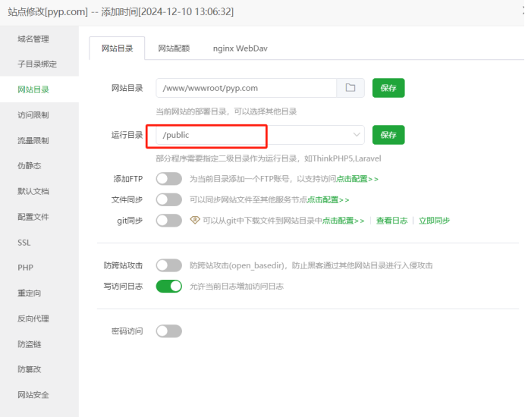Disable the 写访问日志 toggle
The width and height of the screenshot is (525, 417).
tap(168, 286)
